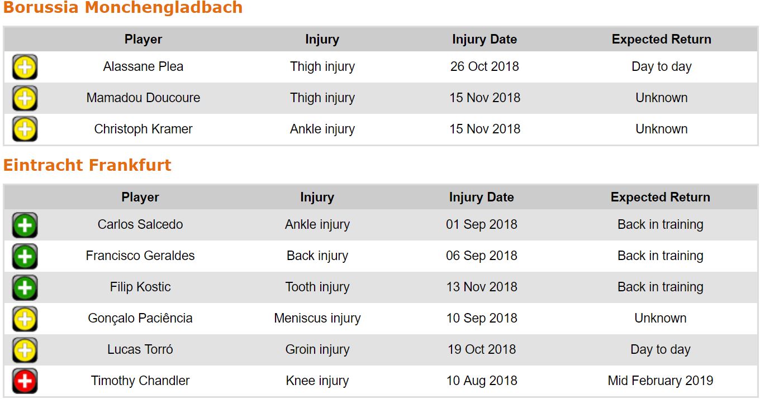This screenshot has height=399, width=760.
Task: Click yellow status icon beside Gonçalo Paciência
Action: (25, 319)
